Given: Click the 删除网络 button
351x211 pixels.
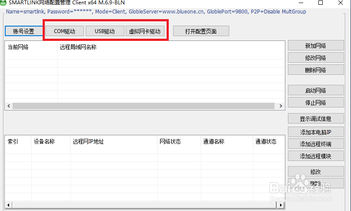Looking at the screenshot, I should [316, 70].
